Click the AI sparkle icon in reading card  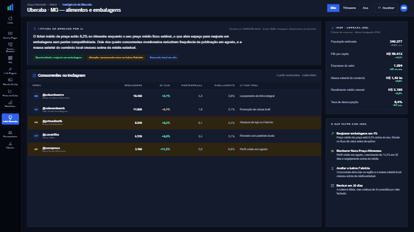pyautogui.click(x=34, y=29)
